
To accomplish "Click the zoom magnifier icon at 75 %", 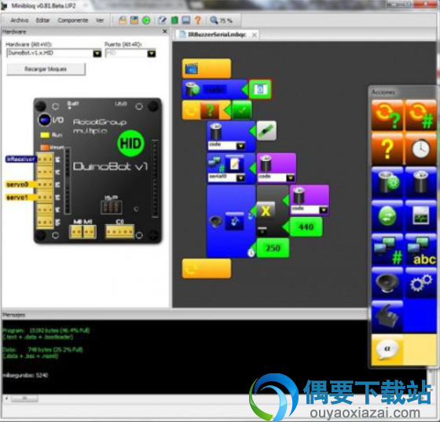I will (214, 20).
